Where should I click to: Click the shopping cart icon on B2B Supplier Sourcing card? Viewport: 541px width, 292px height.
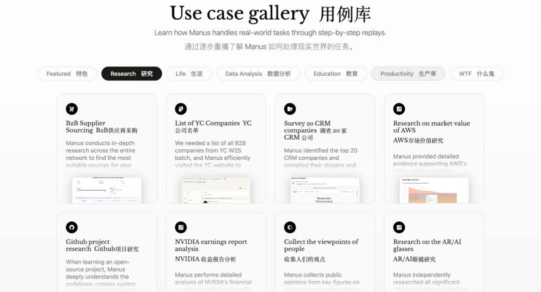(72, 109)
